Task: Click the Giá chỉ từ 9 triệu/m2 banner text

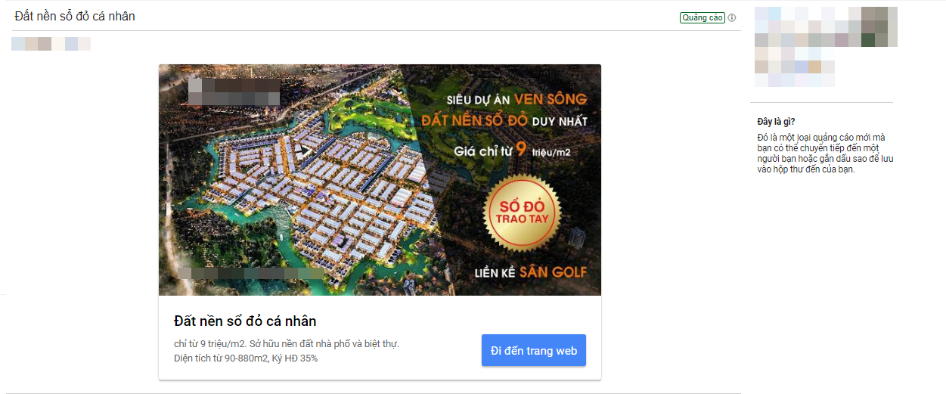Action: 511,150
